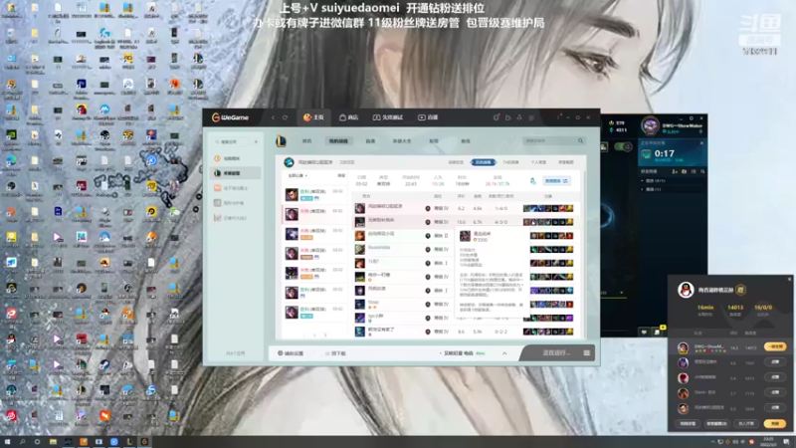Screen dimensions: 796x448
Task: Switch to the 资讯 tab in the LoL page
Action: coord(307,141)
